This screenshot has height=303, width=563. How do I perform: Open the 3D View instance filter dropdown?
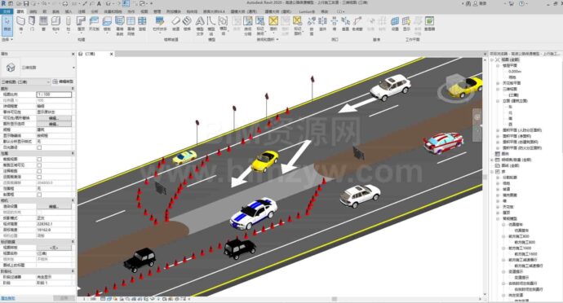25,82
